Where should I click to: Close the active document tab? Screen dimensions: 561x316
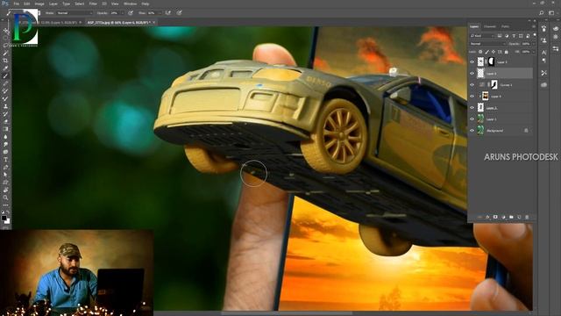tap(154, 22)
